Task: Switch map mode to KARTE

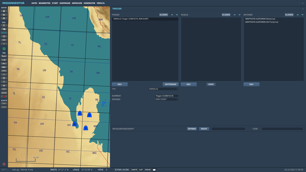Action: click(x=134, y=170)
